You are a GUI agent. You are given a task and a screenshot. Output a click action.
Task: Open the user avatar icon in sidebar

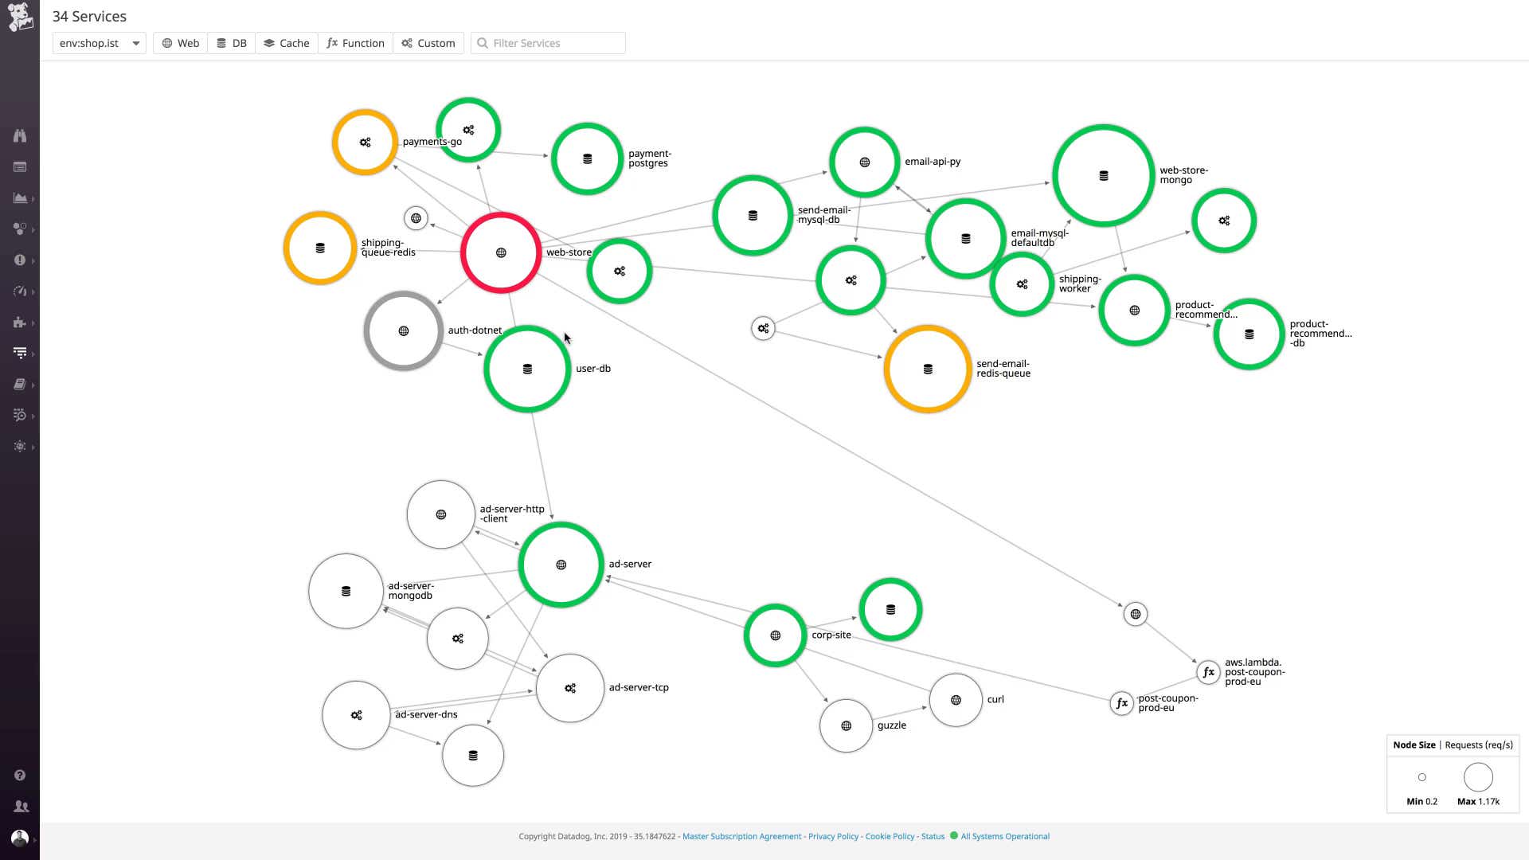[20, 838]
